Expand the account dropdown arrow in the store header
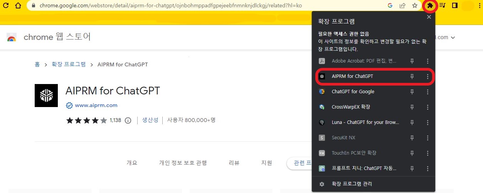483x193 pixels. [x=453, y=38]
